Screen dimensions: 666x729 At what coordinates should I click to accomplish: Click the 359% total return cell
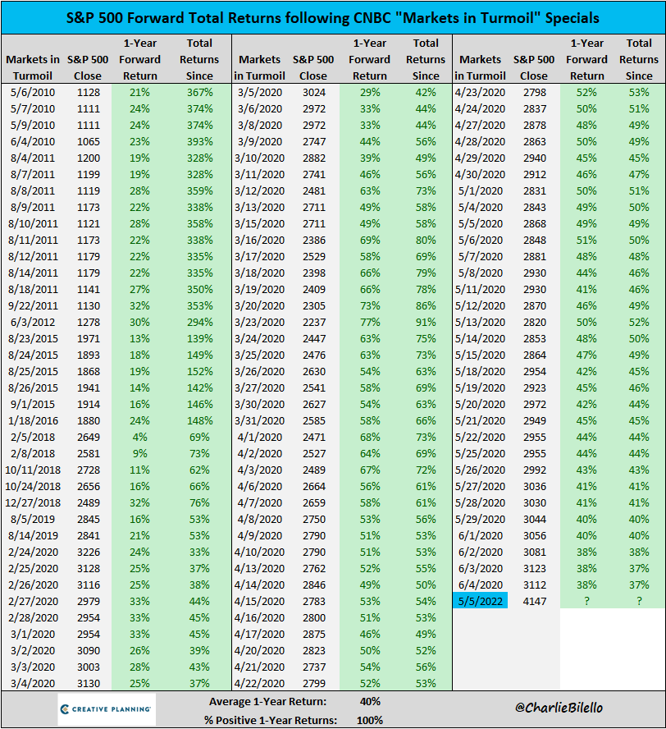(x=199, y=191)
